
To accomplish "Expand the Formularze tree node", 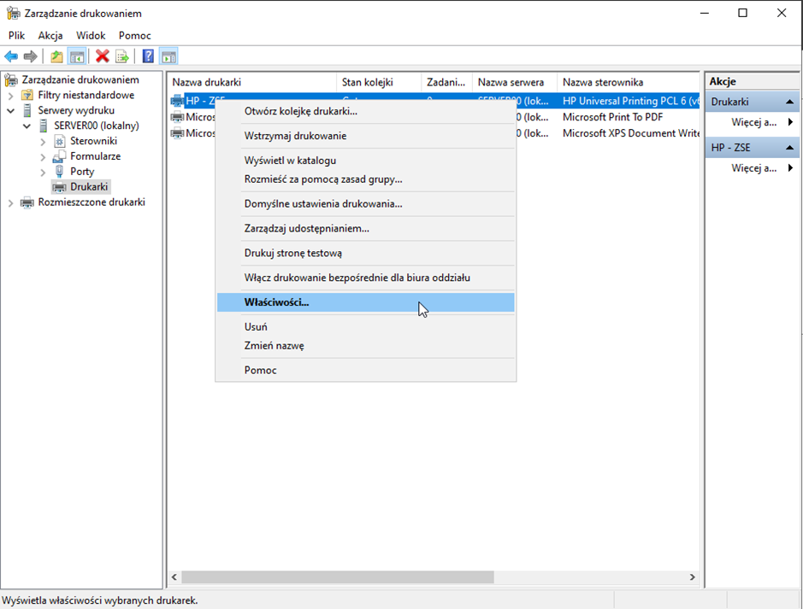I will 43,156.
